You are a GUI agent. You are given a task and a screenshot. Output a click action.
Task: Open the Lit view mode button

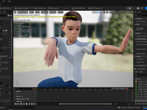click(32, 12)
